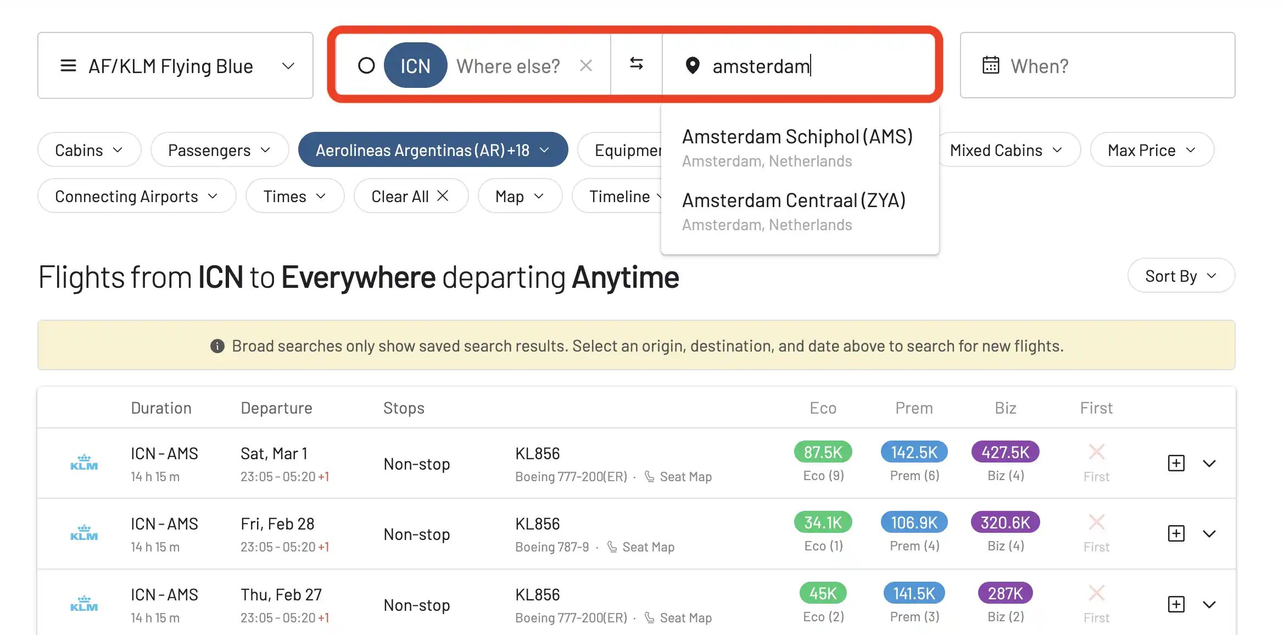Select the 287K Biz fare badge

pyautogui.click(x=1005, y=593)
